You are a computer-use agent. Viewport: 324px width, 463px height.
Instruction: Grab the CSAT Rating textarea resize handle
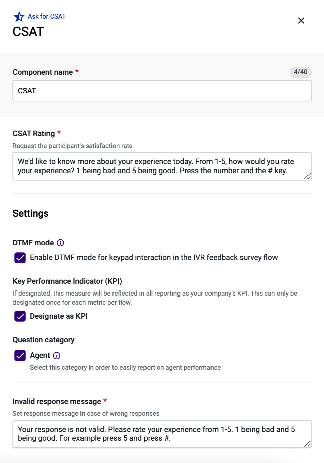(307, 176)
